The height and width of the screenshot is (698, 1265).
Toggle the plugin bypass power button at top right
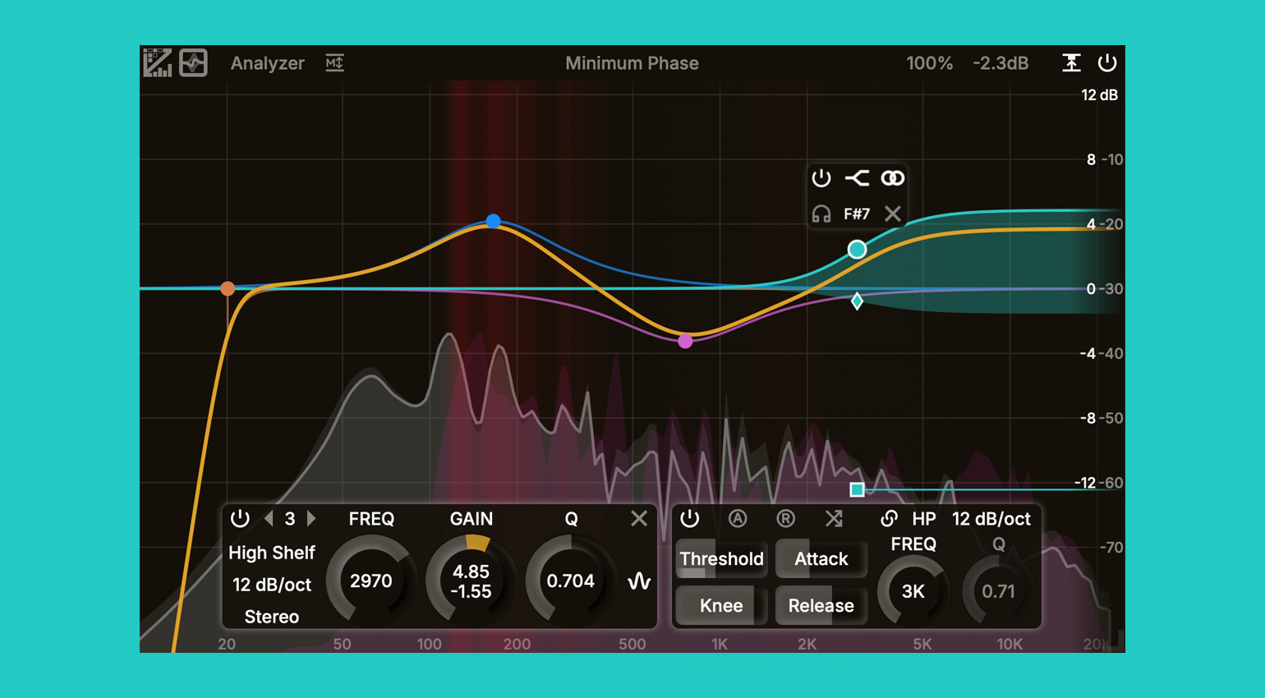tap(1107, 63)
